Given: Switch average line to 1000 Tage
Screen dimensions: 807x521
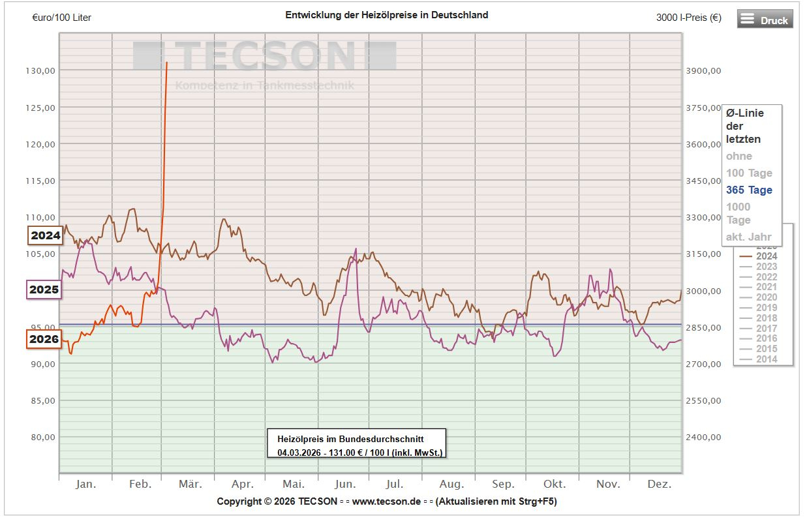Looking at the screenshot, I should coord(738,213).
